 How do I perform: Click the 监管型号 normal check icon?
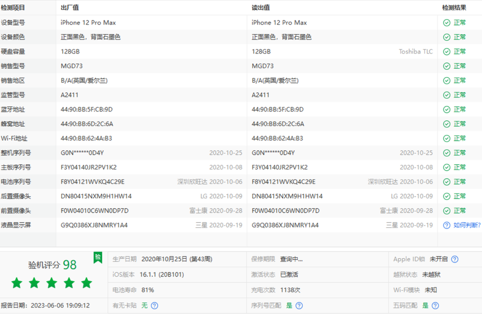tap(447, 95)
